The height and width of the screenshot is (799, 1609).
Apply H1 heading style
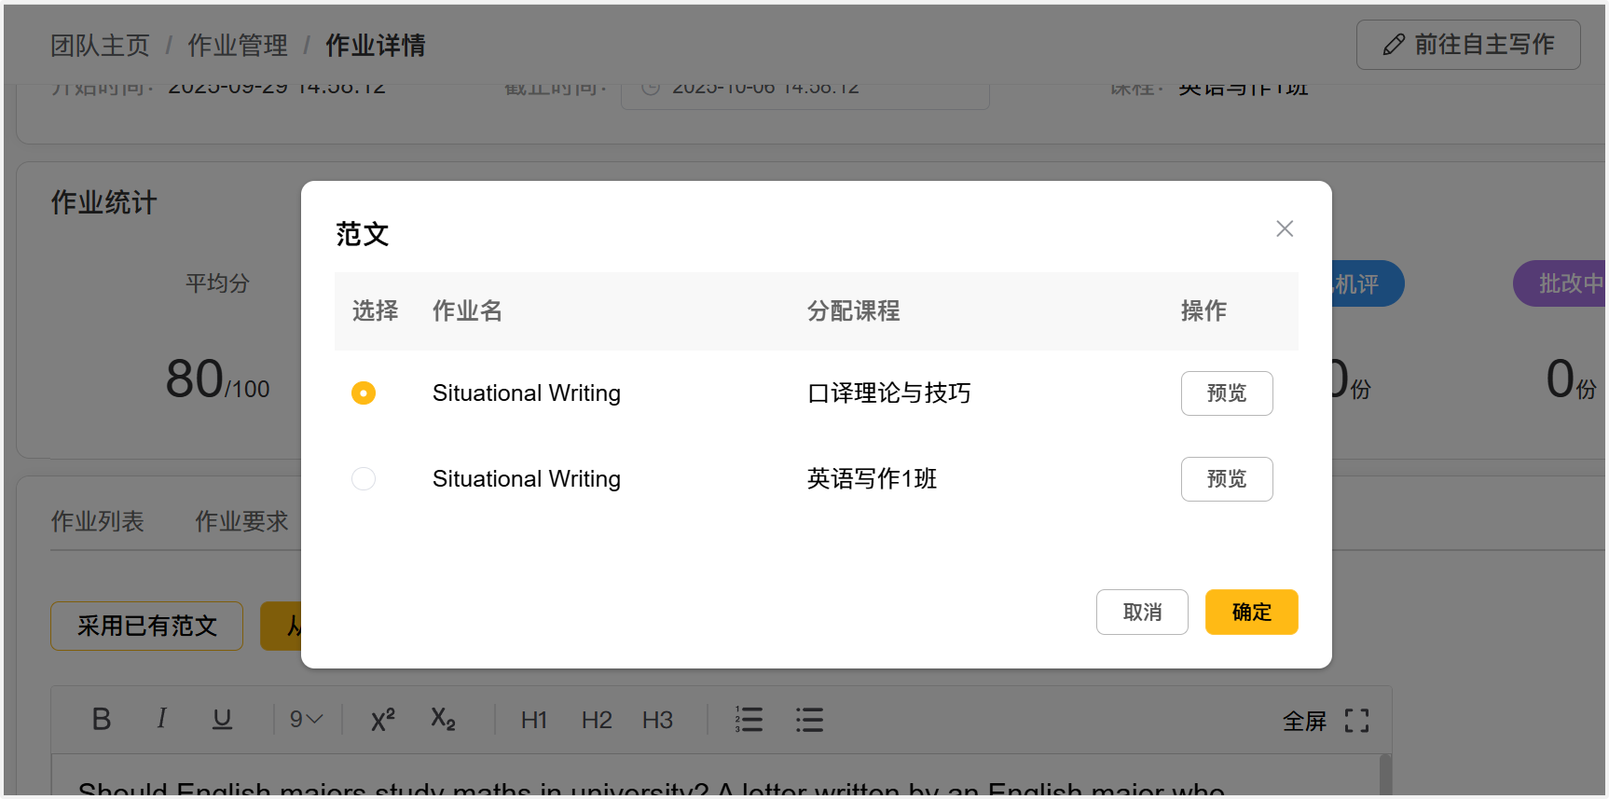[x=534, y=720]
